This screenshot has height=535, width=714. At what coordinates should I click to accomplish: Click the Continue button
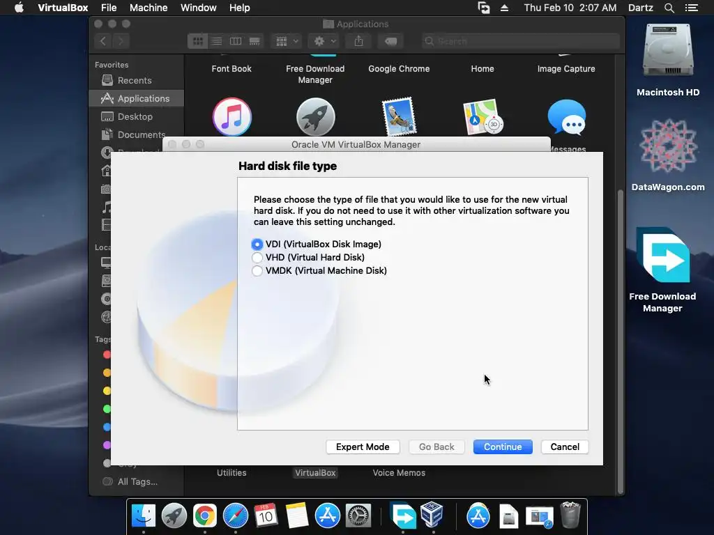[x=503, y=447]
